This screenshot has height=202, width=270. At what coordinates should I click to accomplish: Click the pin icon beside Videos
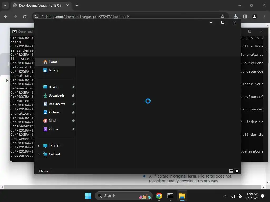(73, 129)
